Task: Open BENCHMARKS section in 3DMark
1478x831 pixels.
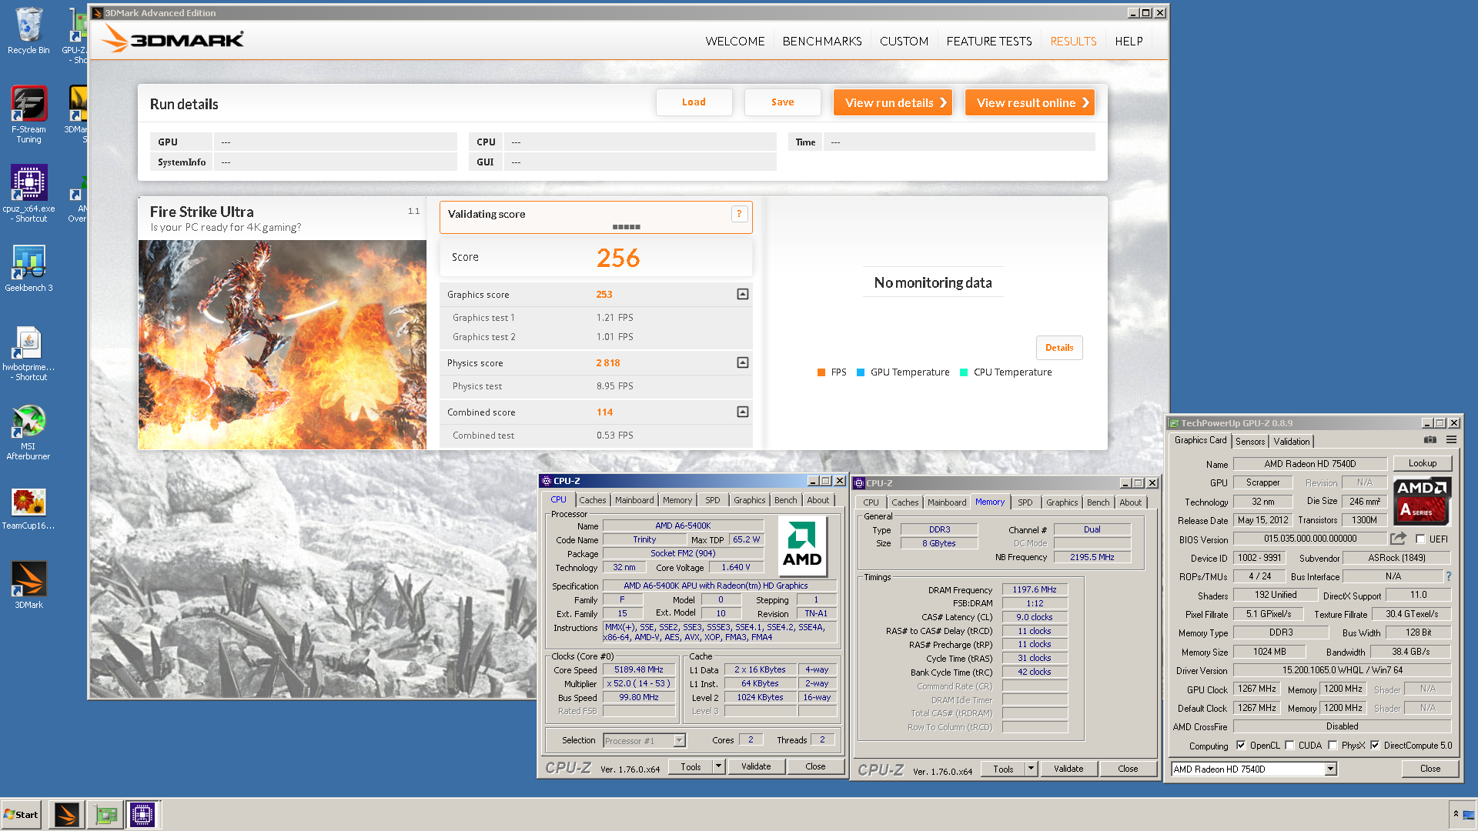Action: [x=822, y=41]
